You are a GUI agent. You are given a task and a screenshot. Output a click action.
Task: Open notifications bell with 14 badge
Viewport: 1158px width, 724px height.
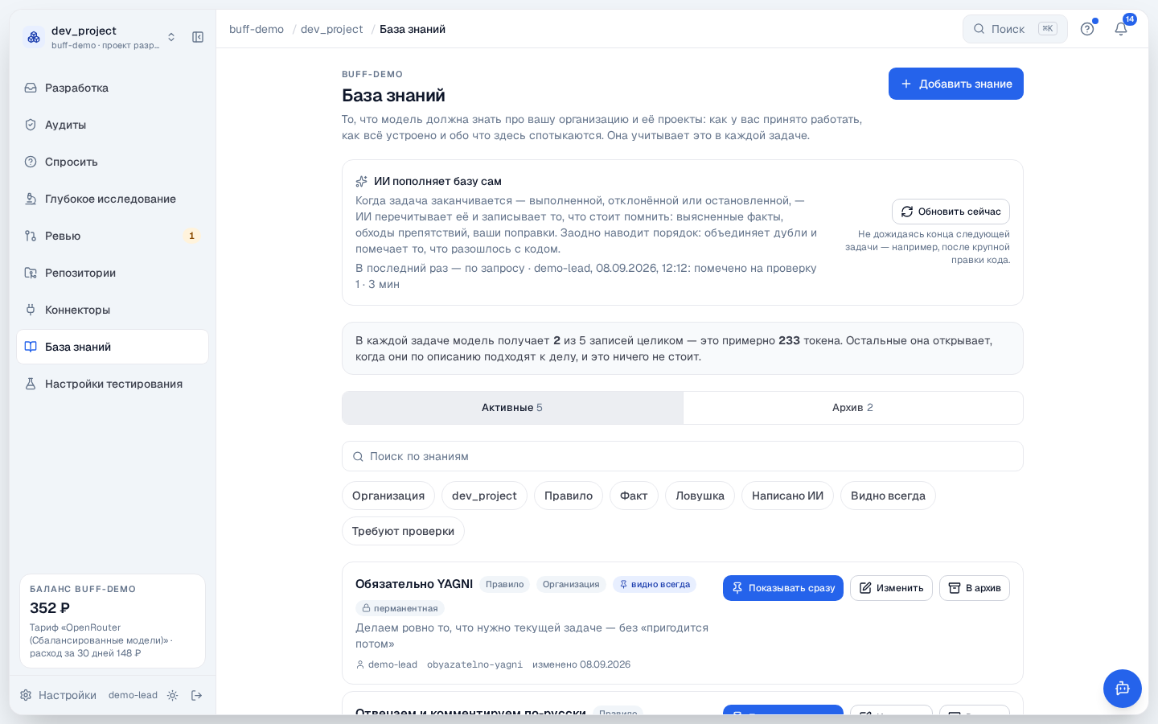tap(1121, 29)
